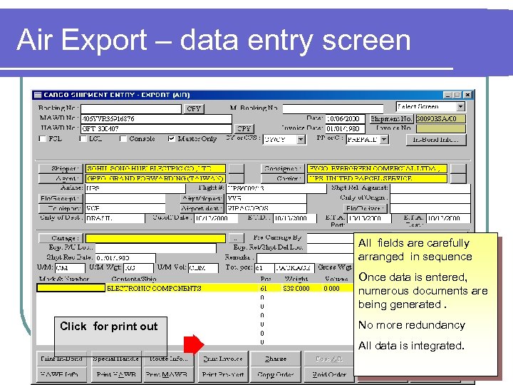Open the Select Screen dropdown
This screenshot has height=385, width=513.
461,107
